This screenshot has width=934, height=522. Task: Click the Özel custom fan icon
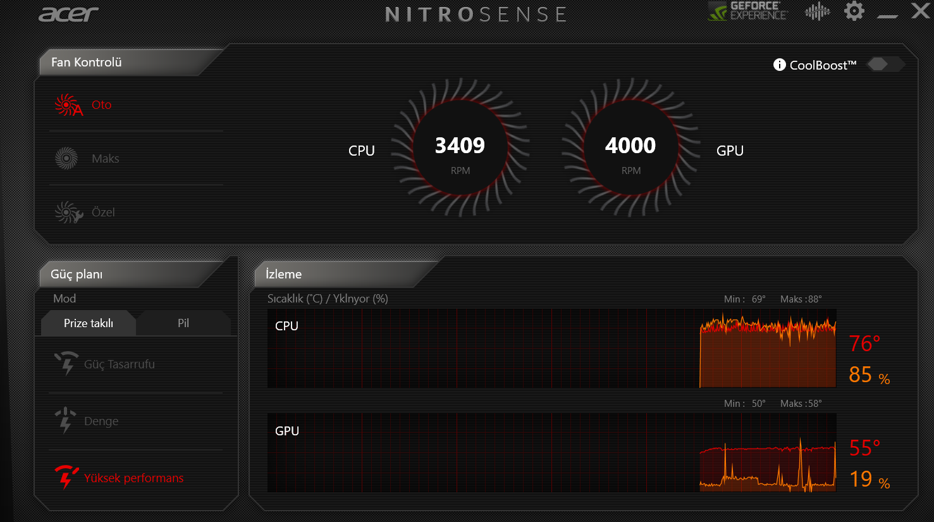coord(68,213)
